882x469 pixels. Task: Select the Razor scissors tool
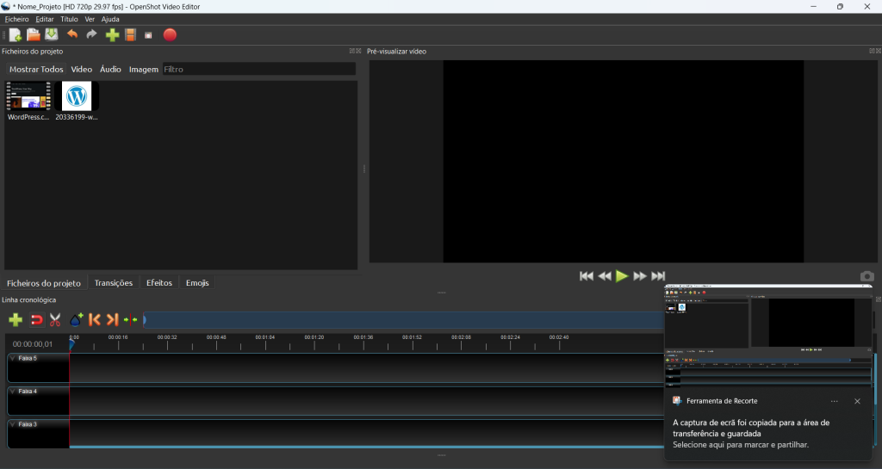pos(55,320)
